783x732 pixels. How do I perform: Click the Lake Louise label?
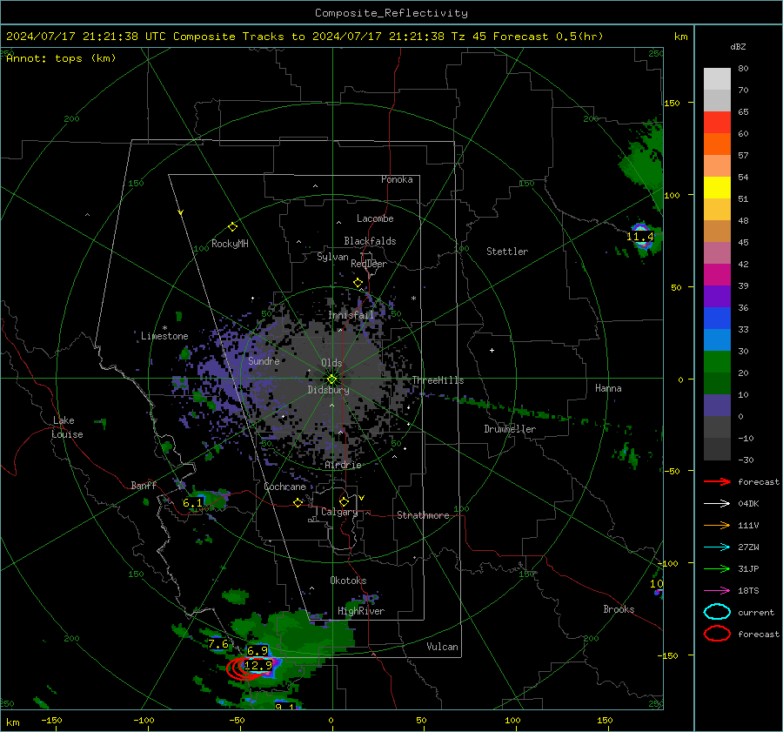point(68,427)
